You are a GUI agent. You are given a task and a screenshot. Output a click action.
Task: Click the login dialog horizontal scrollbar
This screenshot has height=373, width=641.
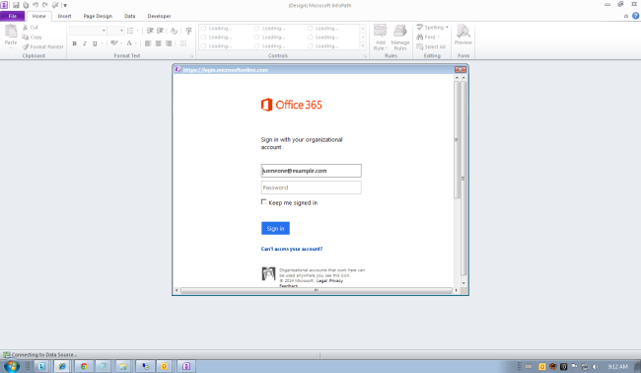pyautogui.click(x=316, y=290)
